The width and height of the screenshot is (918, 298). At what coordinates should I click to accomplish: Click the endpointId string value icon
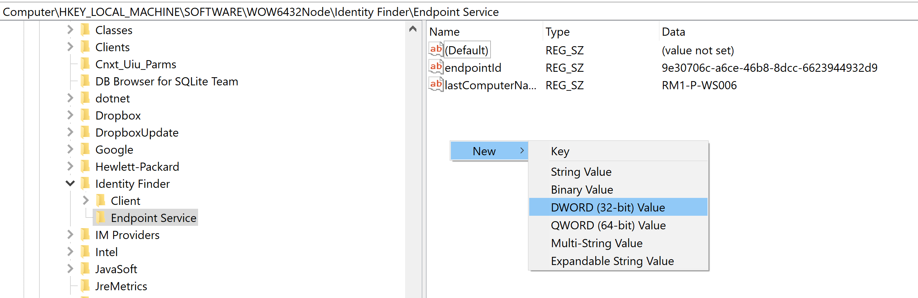(x=436, y=67)
